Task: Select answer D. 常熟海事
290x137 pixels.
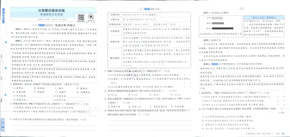Action: 178,106
